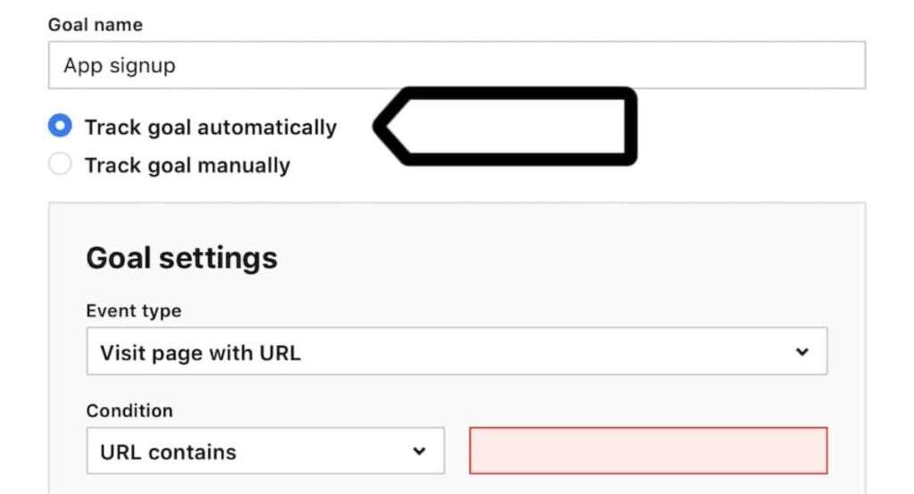This screenshot has height=494, width=914.
Task: Click the Goal settings heading
Action: point(181,259)
